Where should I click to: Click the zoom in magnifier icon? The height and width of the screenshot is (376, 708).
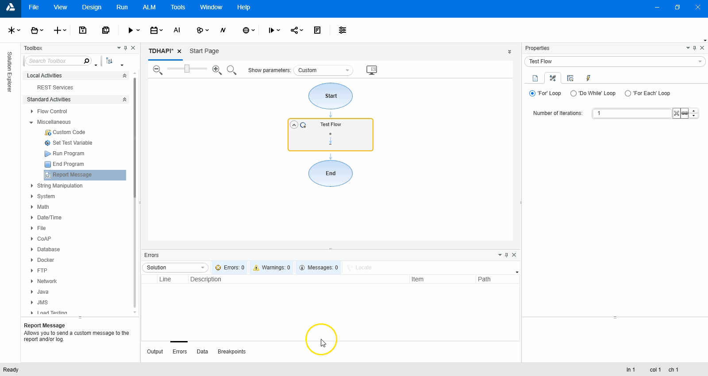click(x=217, y=70)
